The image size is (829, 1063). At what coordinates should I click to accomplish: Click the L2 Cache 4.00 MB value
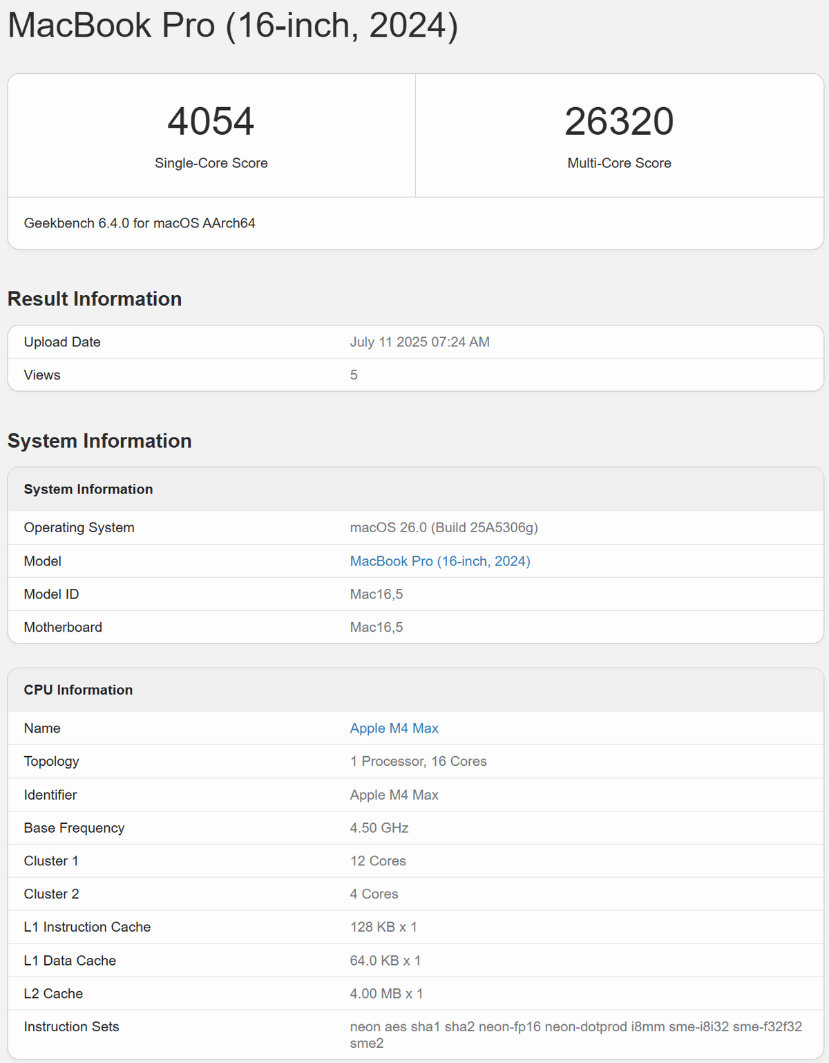click(x=387, y=994)
